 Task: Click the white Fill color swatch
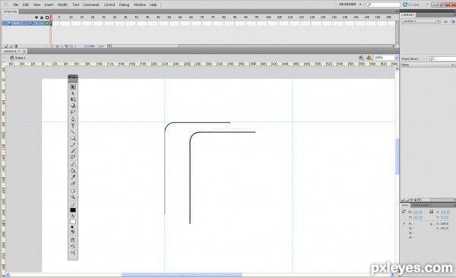click(x=73, y=222)
